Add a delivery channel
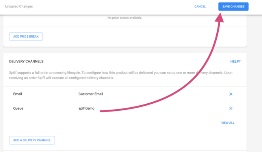This screenshot has height=152, width=262. (32, 140)
